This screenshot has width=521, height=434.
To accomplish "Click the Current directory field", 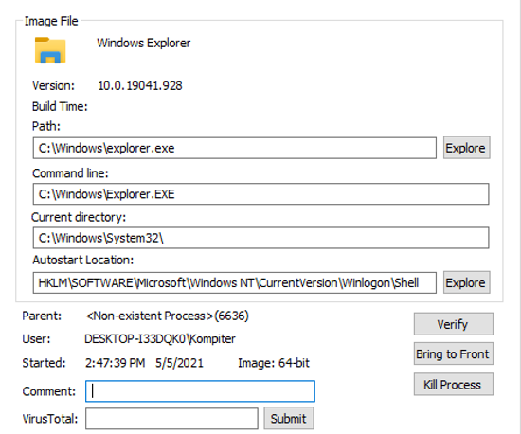I will pyautogui.click(x=260, y=238).
